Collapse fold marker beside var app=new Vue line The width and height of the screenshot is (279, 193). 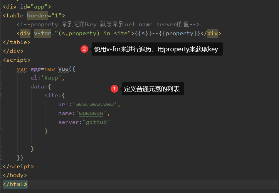tap(1, 69)
